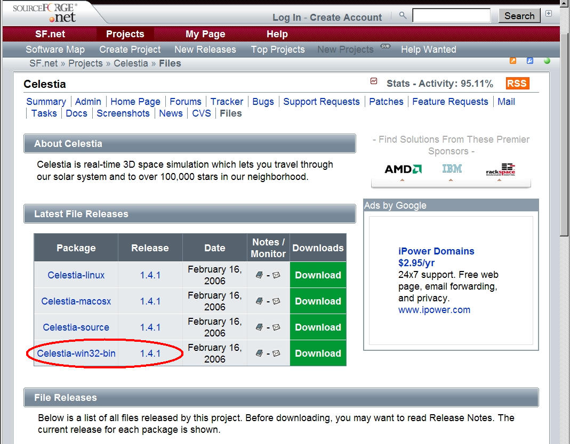Open the My Page tab

(205, 34)
